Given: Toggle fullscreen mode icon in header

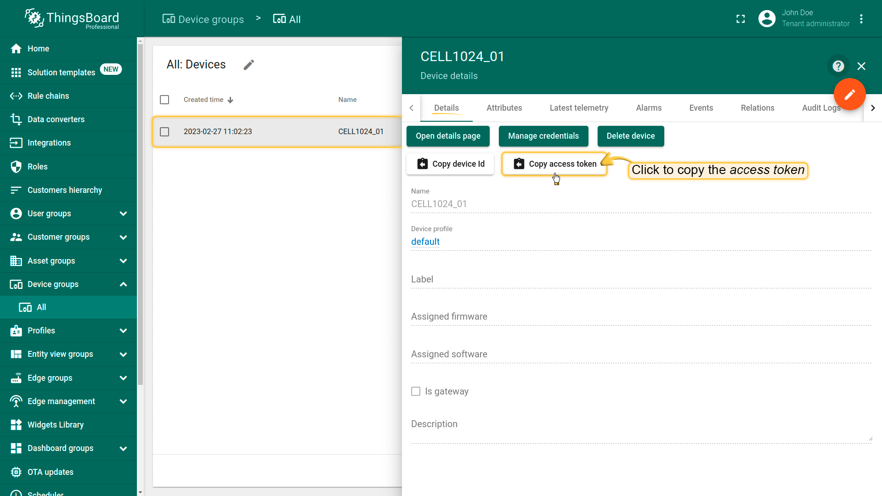Looking at the screenshot, I should tap(741, 19).
